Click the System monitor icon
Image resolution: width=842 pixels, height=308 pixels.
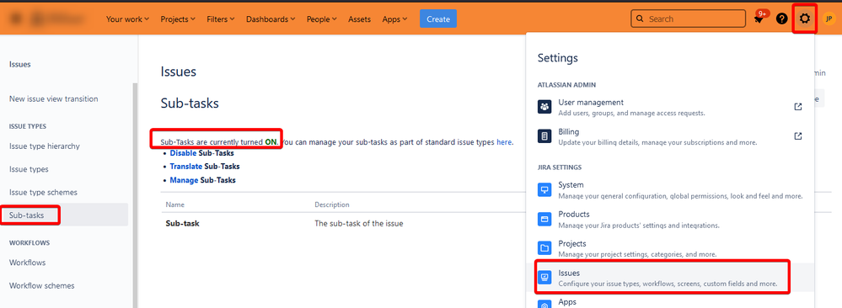click(544, 190)
